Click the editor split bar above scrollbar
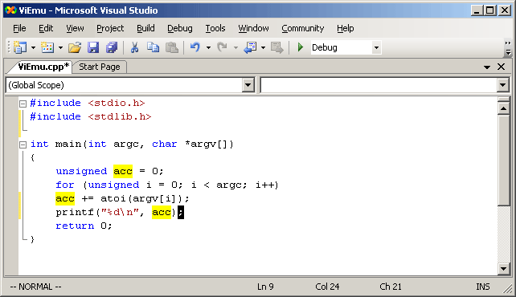The height and width of the screenshot is (297, 516). click(503, 100)
